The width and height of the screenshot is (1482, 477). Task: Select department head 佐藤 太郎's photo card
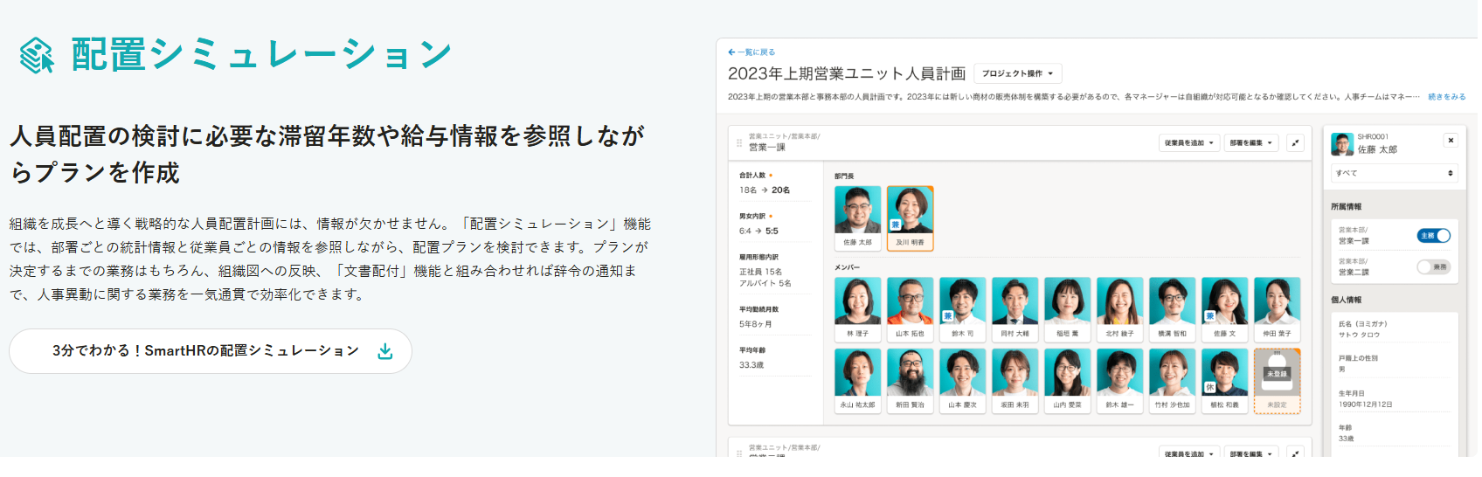(x=857, y=218)
